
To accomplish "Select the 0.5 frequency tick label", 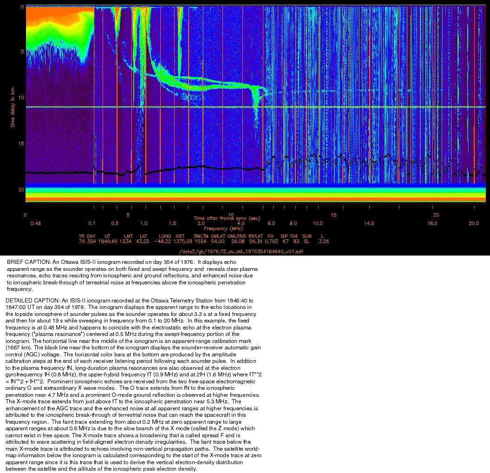I will (115, 223).
